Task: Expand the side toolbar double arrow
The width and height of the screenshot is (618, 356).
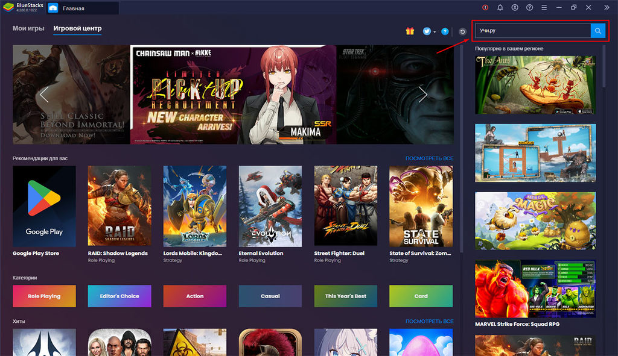Action: pyautogui.click(x=607, y=7)
